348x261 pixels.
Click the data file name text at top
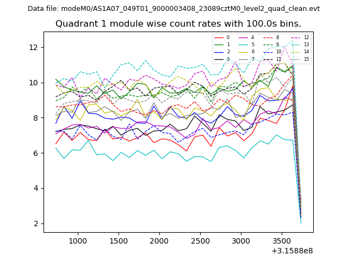point(174,9)
